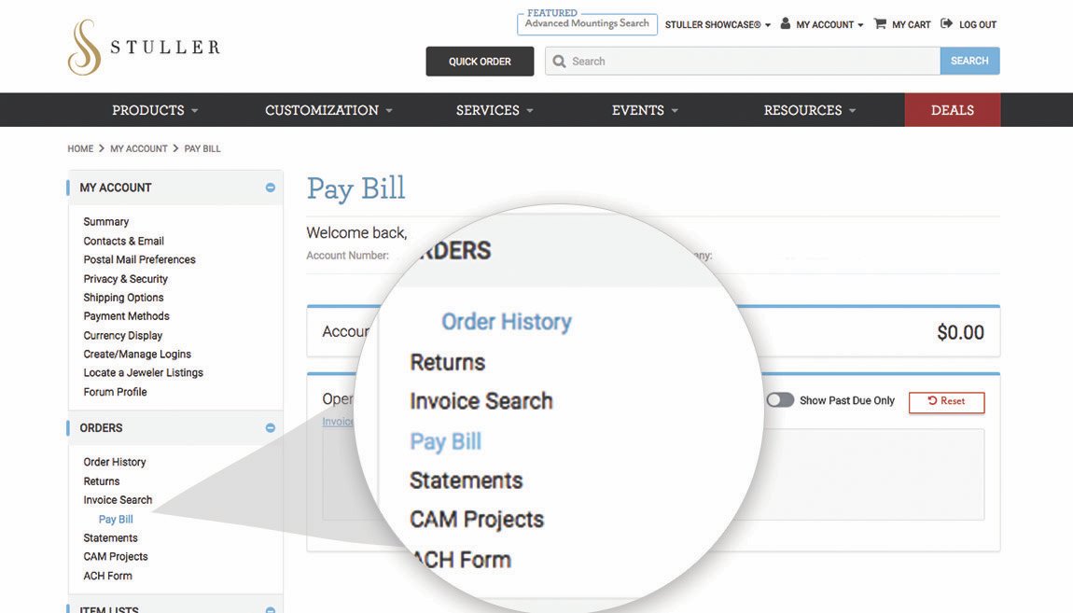Open Order History in the sidebar
This screenshot has height=613, width=1073.
114,462
